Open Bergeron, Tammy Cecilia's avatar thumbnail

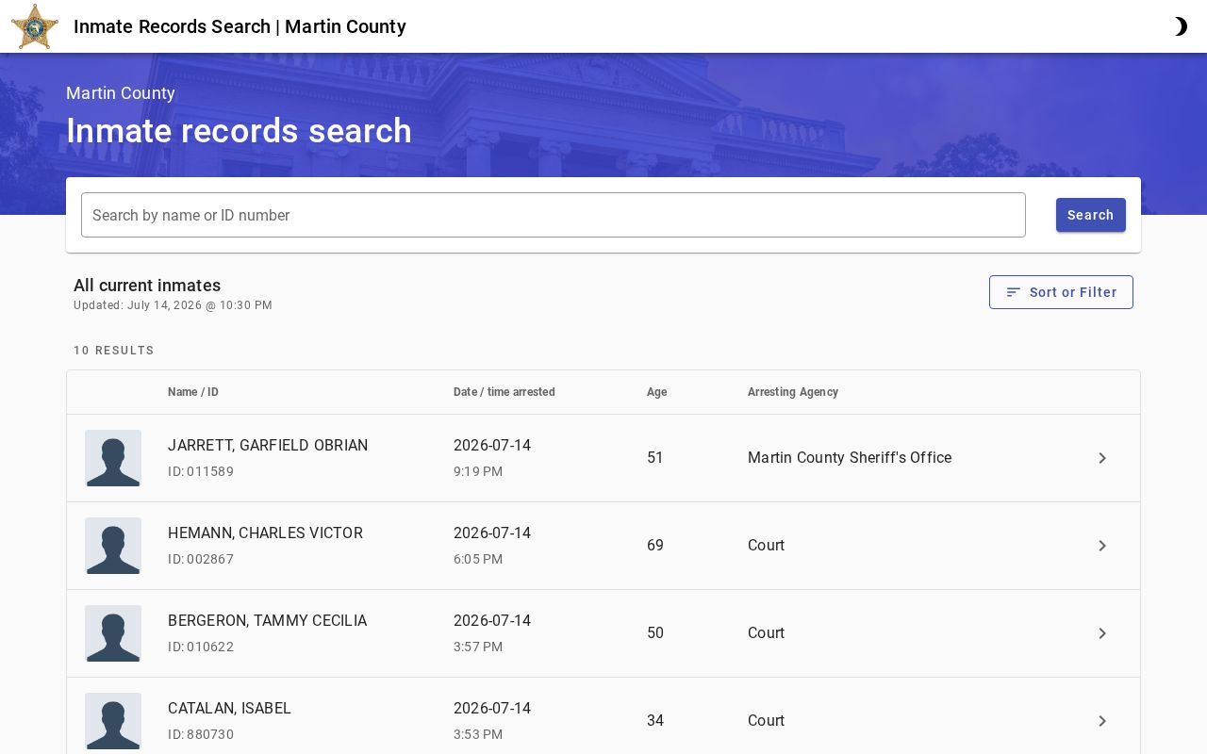click(x=113, y=633)
